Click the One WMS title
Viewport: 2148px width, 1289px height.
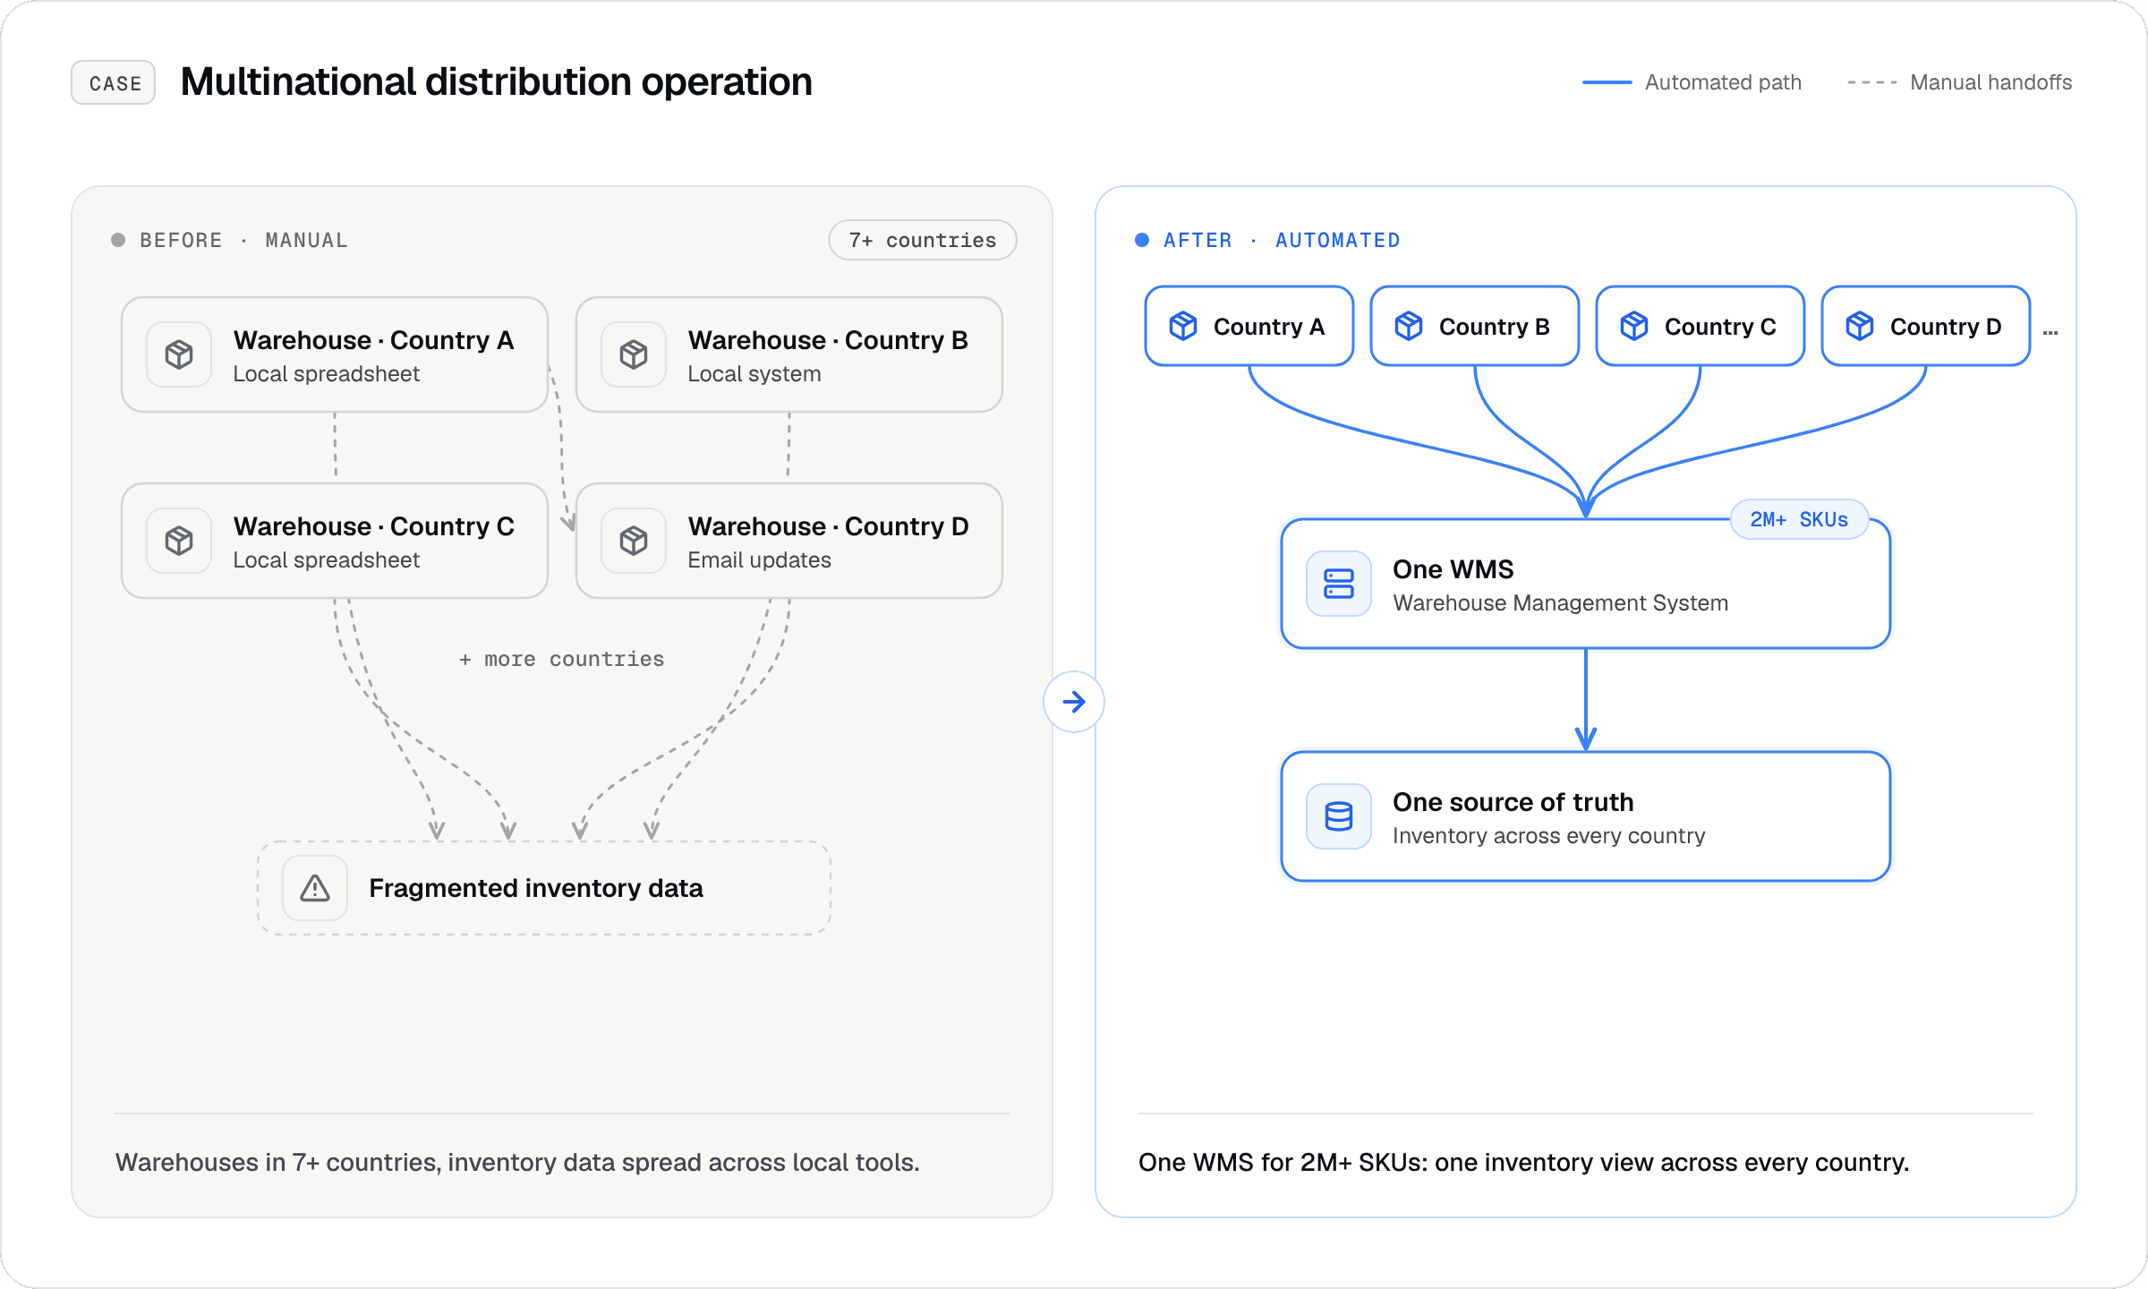click(1453, 569)
